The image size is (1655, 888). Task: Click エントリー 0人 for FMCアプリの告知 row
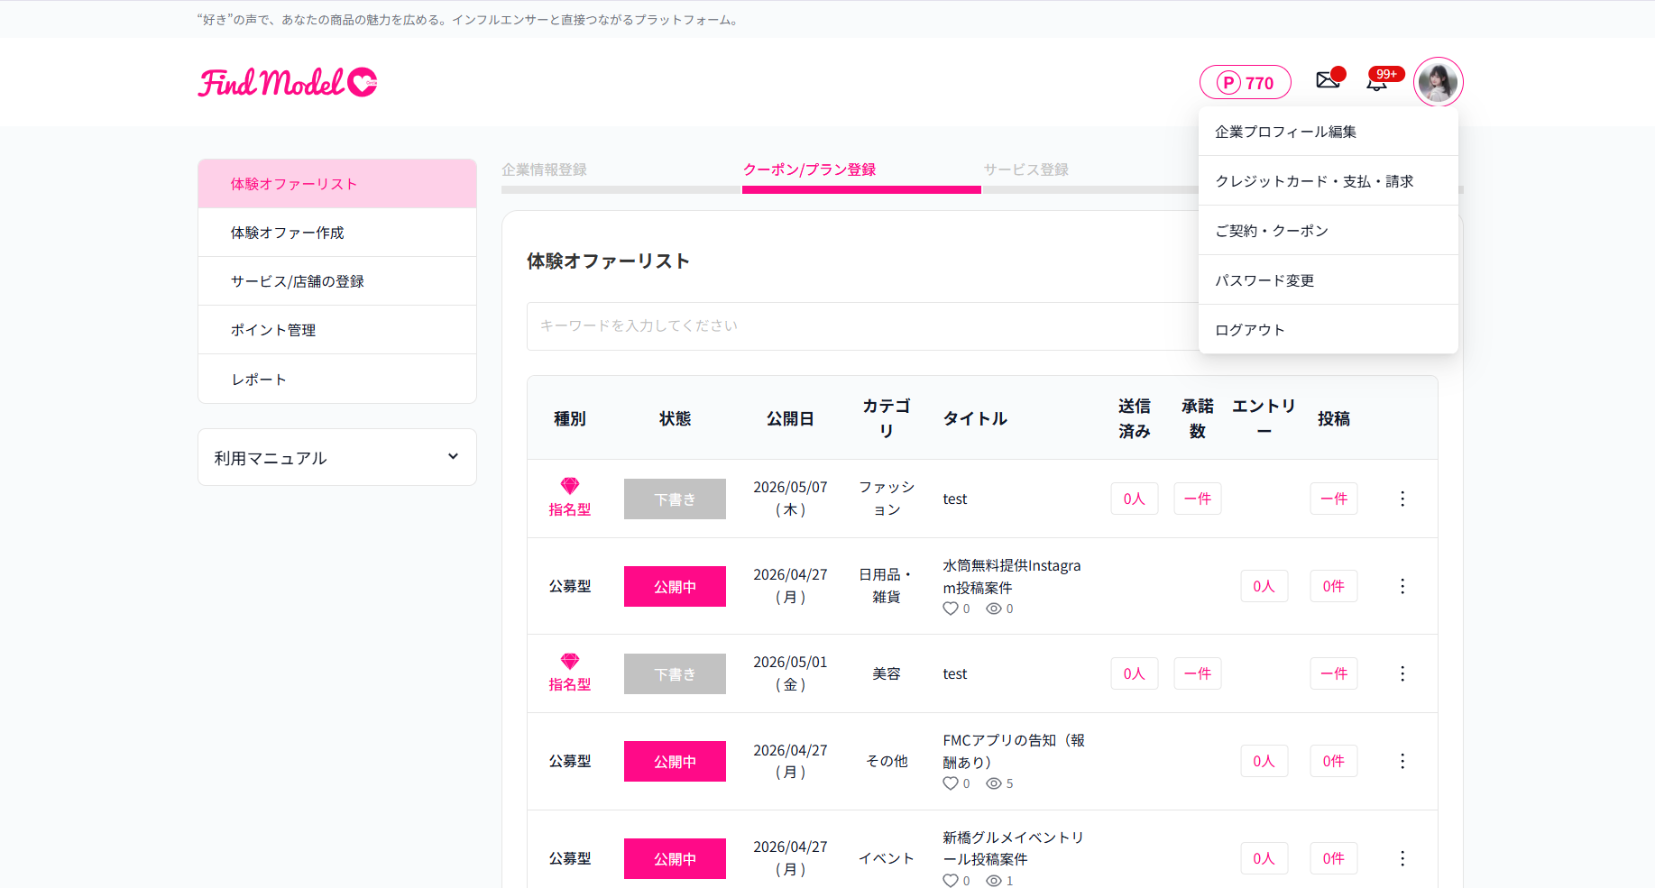[x=1264, y=761]
